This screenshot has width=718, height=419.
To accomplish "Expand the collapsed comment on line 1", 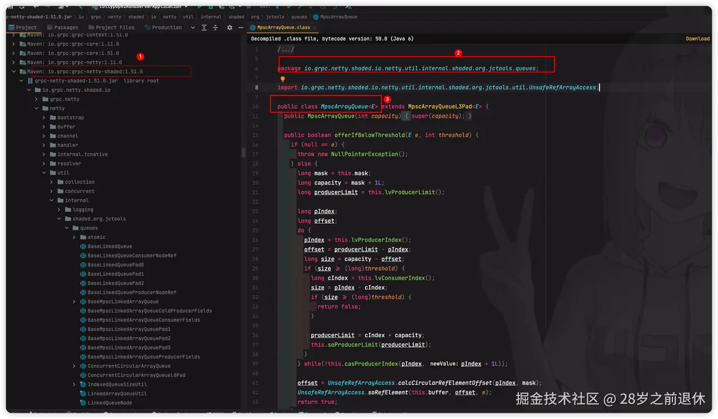I will (286, 50).
